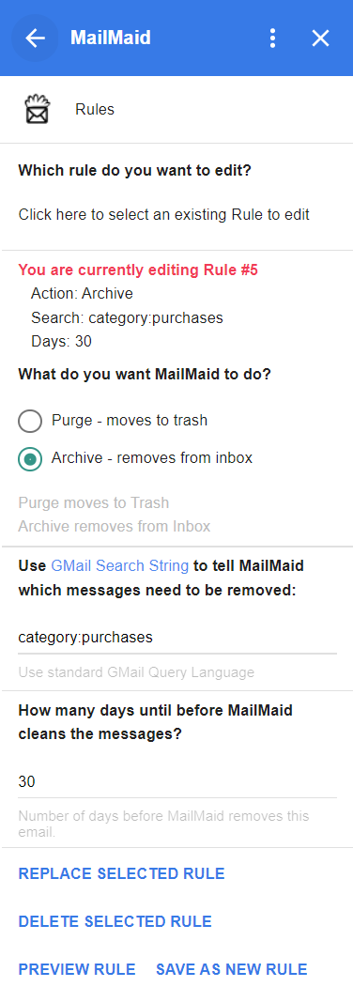Focus the days field showing 30
This screenshot has width=353, height=987.
tap(177, 781)
